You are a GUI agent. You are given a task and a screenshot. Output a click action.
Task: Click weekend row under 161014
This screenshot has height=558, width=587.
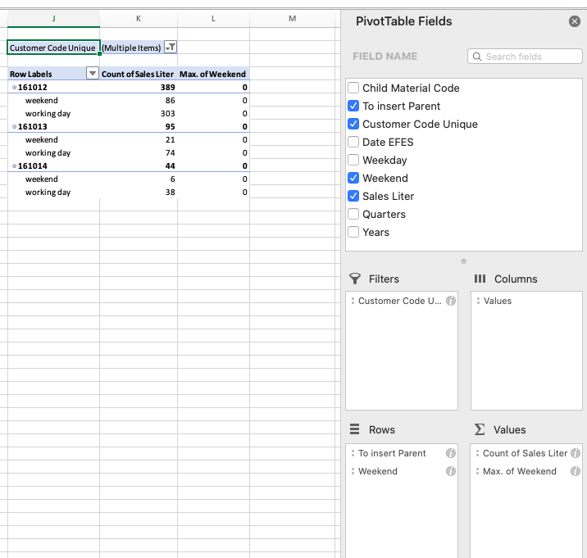42,179
